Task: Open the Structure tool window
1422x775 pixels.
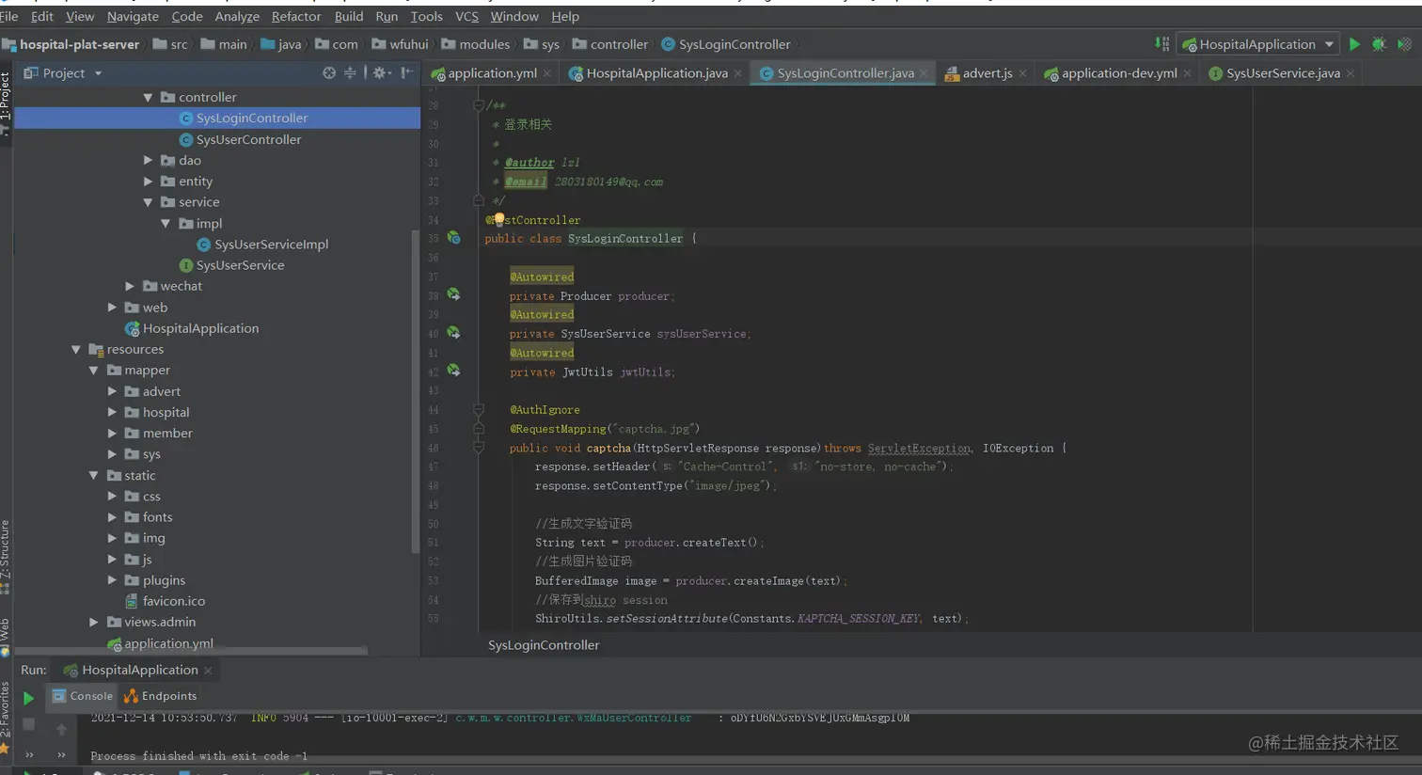Action: point(5,557)
